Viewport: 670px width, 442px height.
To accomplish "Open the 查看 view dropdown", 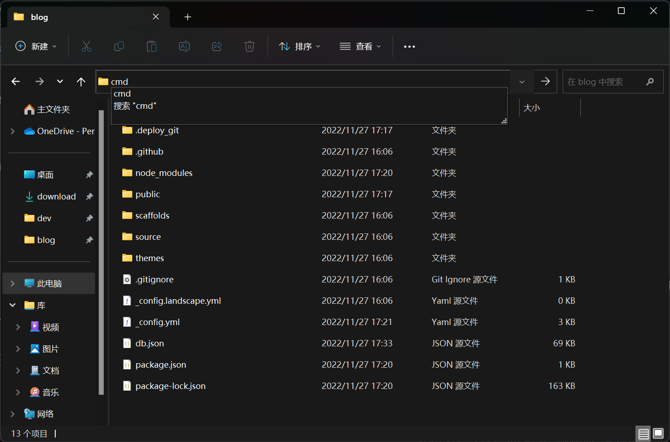I will 361,46.
